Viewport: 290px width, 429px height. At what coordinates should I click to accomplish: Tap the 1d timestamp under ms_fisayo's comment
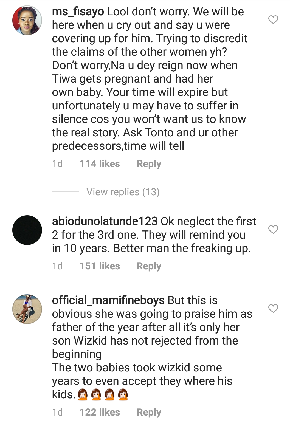[57, 164]
